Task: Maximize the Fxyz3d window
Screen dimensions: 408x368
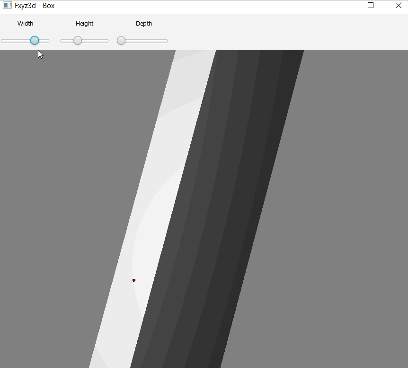Action: (371, 5)
